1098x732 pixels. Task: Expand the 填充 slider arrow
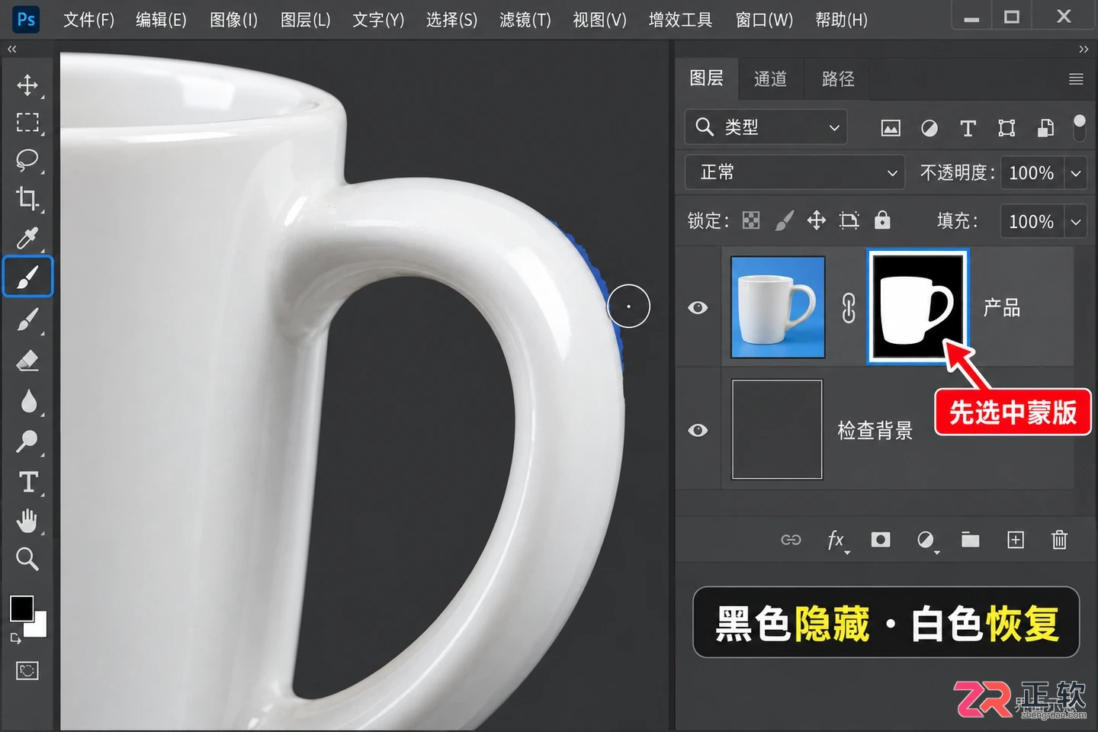[1076, 222]
